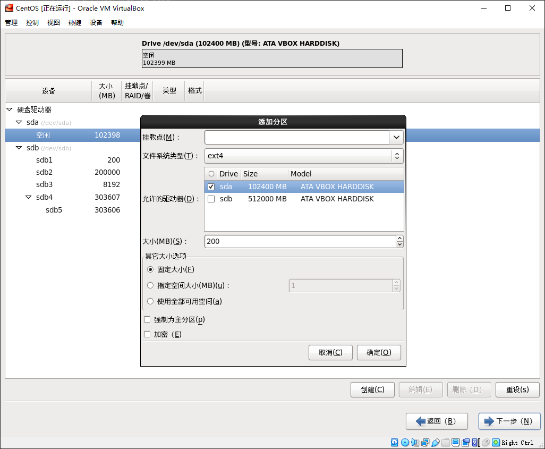This screenshot has width=545, height=449.
Task: Click the 大小(MB) size field showing 200
Action: click(300, 241)
